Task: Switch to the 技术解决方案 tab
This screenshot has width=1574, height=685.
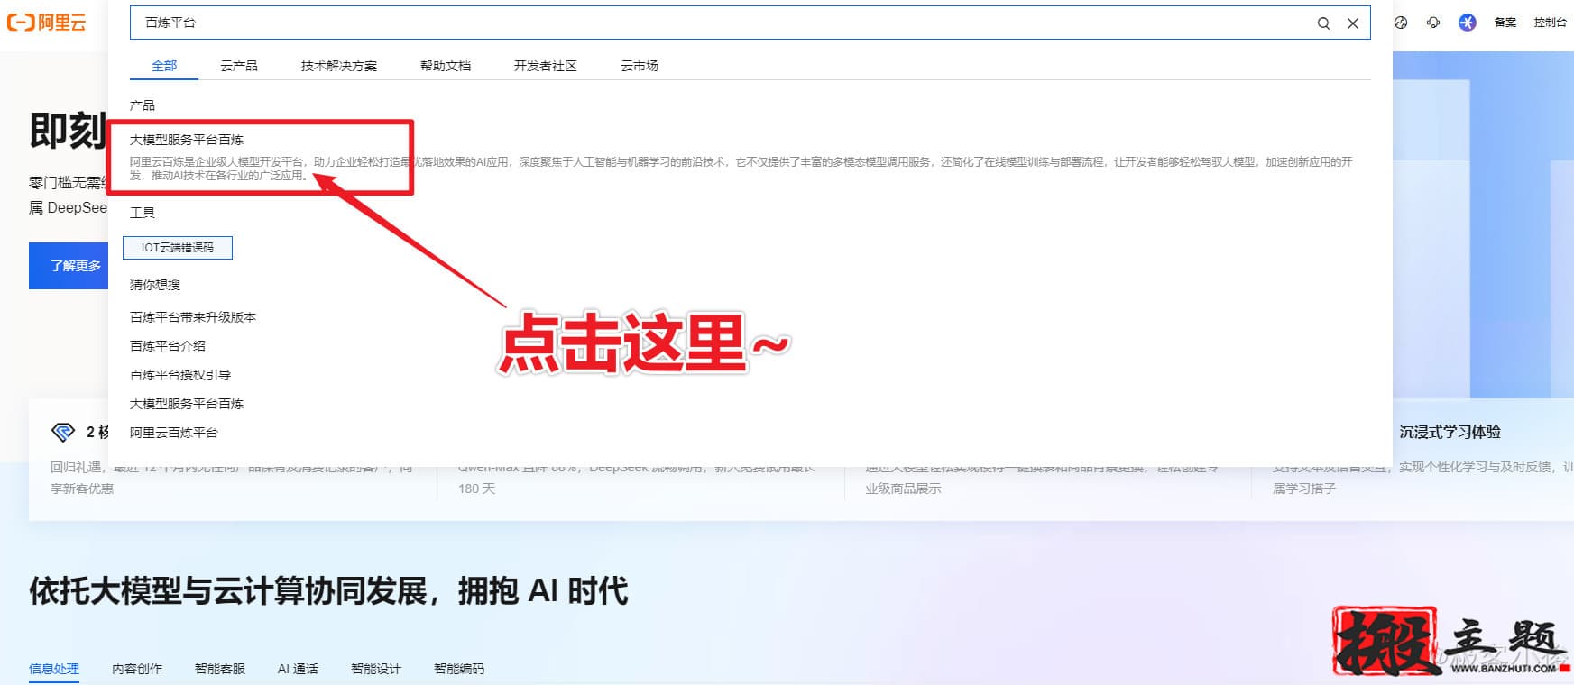Action: click(x=339, y=66)
